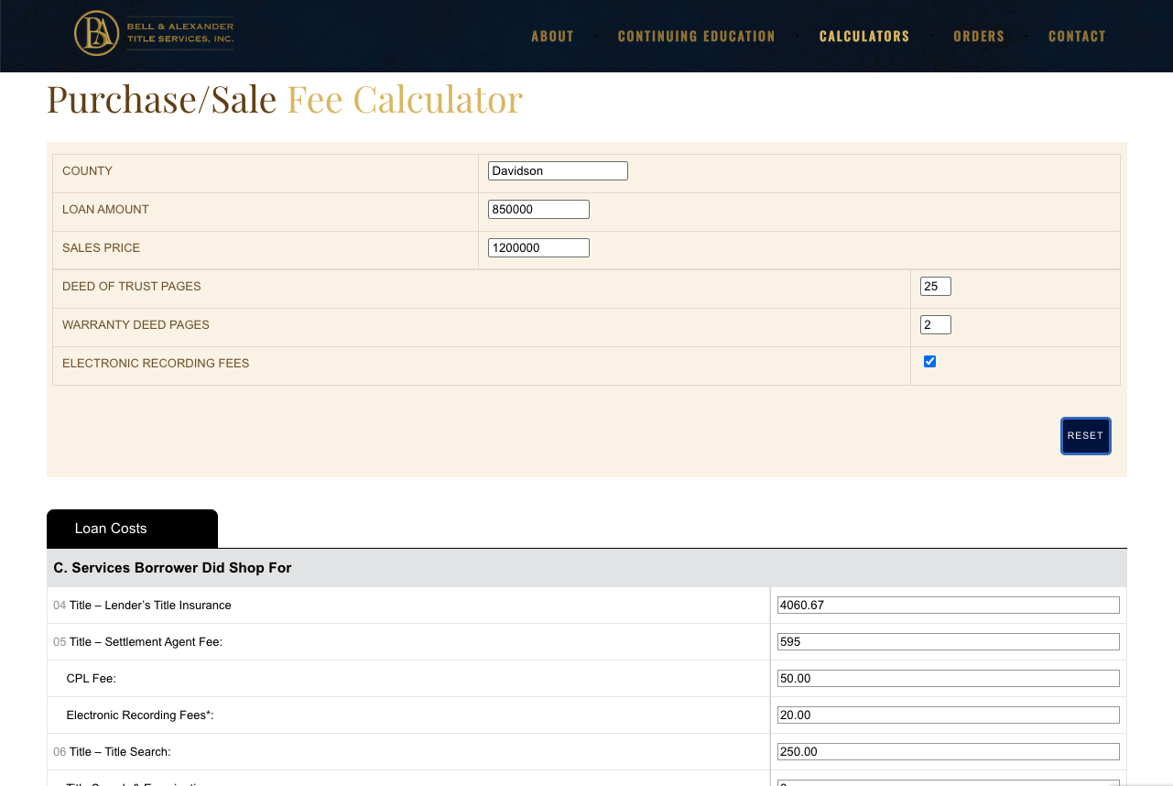Image resolution: width=1173 pixels, height=786 pixels.
Task: Click the 'Purchase/Sale Fee Calculator' heading
Action: (285, 100)
